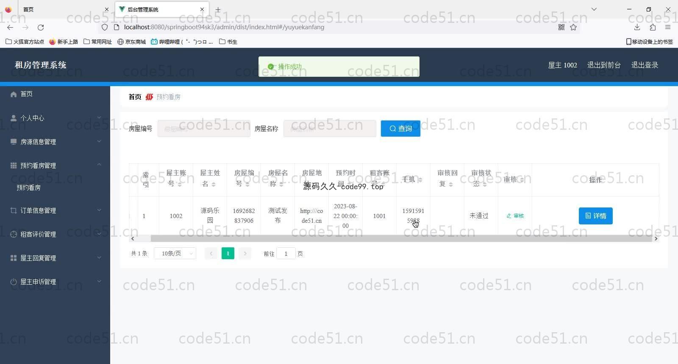Screen dimensions: 678x364
Task: Close the 后台管理系统 tab
Action: [x=202, y=9]
